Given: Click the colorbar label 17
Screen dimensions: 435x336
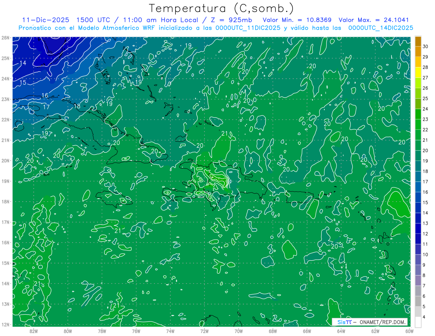Looking at the screenshot, I should click(426, 182).
